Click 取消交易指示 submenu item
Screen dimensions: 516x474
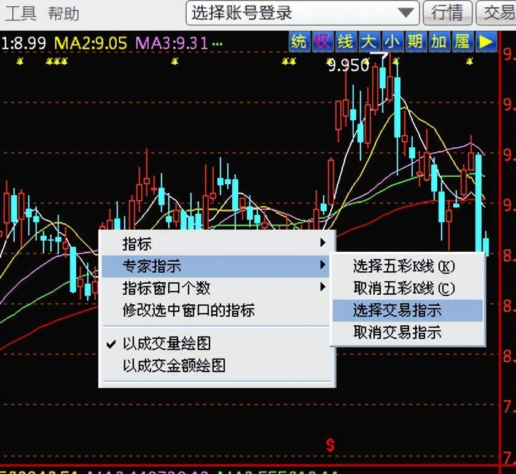[x=407, y=332]
